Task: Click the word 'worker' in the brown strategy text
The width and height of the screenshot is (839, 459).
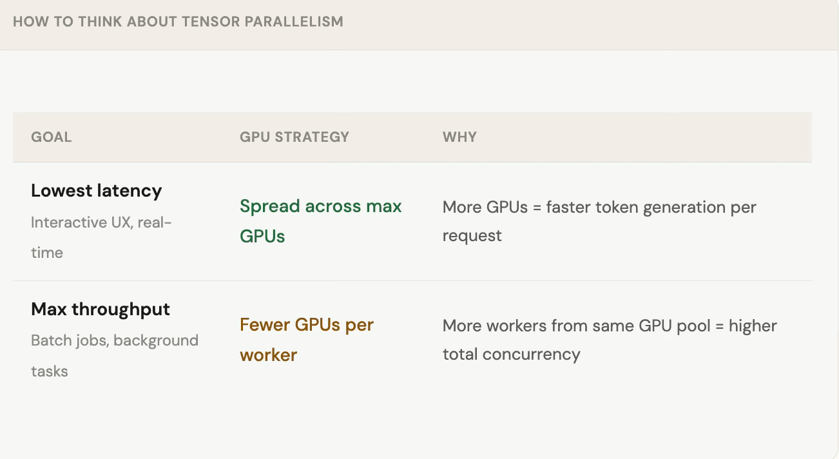Action: tap(268, 355)
